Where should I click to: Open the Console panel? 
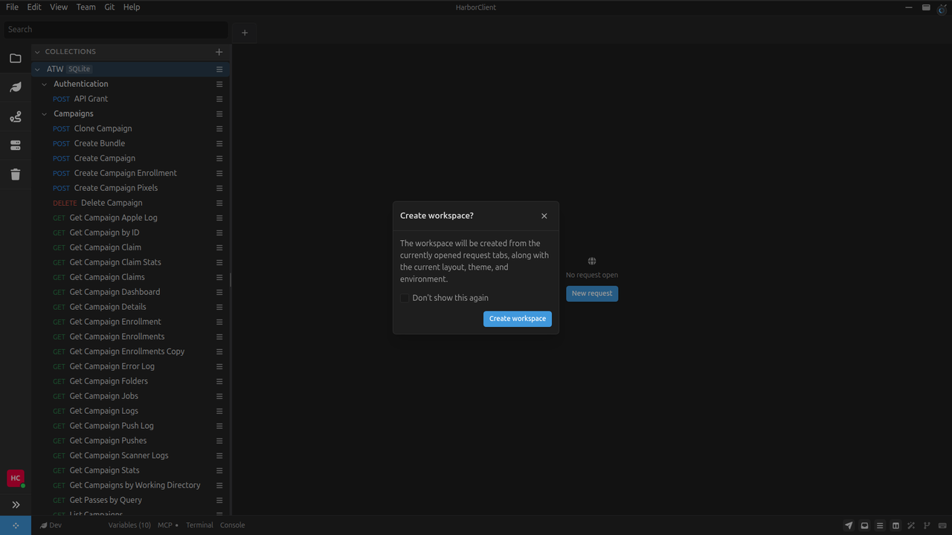[232, 525]
